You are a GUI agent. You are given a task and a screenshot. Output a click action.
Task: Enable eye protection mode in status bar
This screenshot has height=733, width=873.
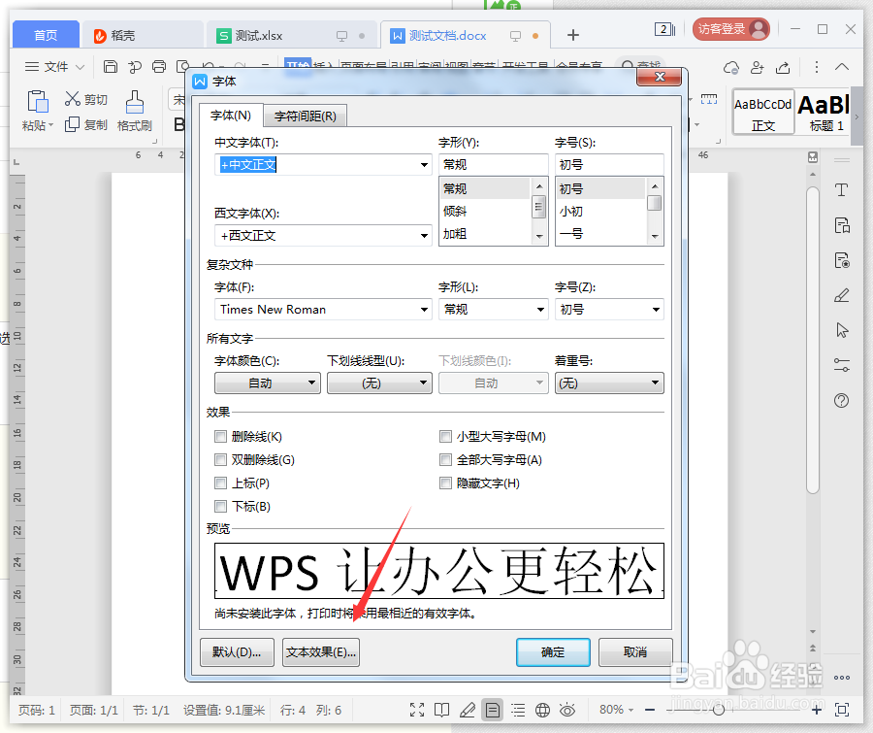click(x=566, y=710)
